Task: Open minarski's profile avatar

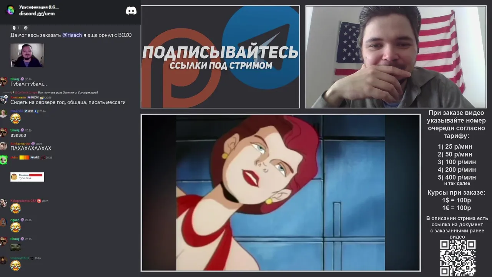Action: (3, 113)
